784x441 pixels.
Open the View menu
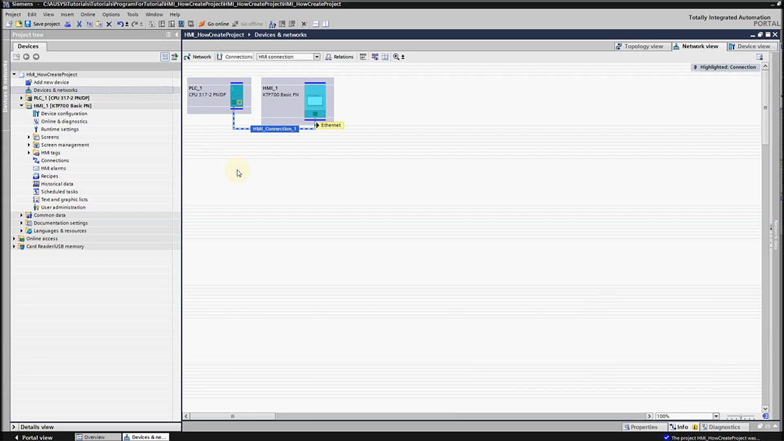49,14
